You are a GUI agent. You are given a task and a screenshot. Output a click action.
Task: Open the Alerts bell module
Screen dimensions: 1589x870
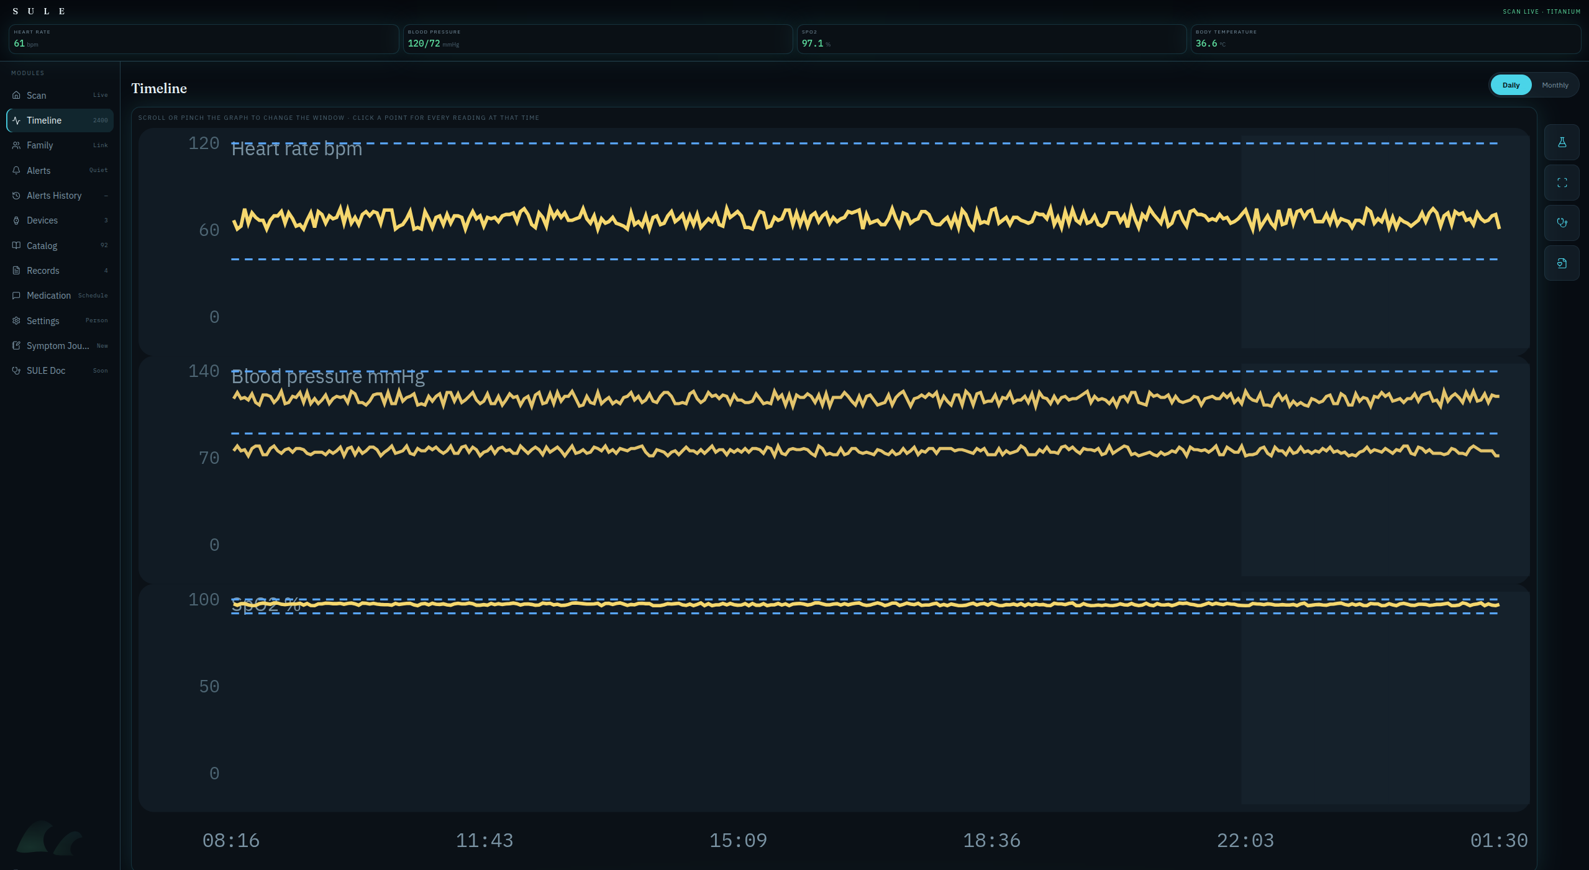(60, 170)
